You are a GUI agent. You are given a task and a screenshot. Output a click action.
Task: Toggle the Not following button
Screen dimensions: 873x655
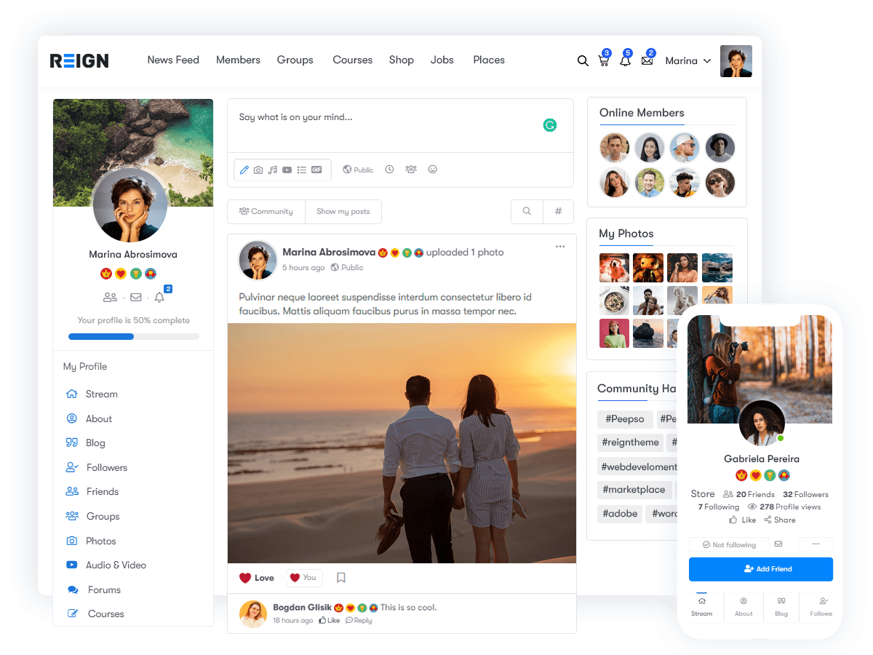(x=729, y=544)
